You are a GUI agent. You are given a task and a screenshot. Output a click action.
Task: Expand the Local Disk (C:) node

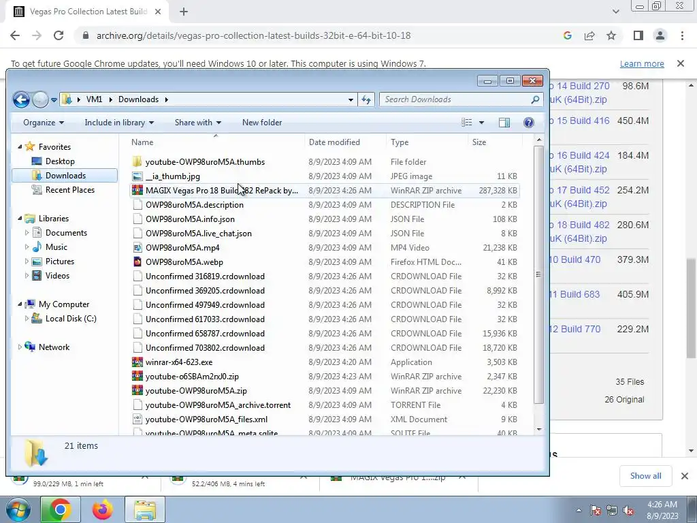point(27,319)
